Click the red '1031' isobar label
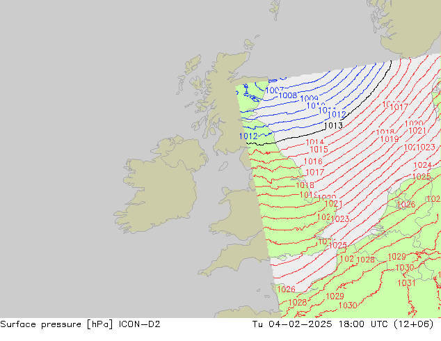The width and height of the screenshot is (441, 341). pyautogui.click(x=406, y=283)
